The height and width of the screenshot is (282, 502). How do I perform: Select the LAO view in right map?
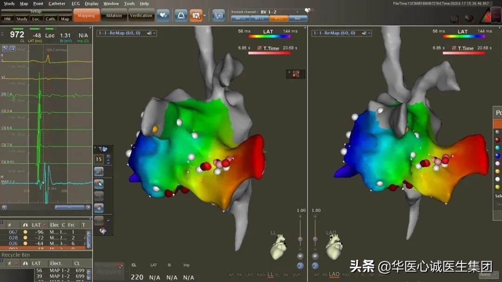coord(334,274)
